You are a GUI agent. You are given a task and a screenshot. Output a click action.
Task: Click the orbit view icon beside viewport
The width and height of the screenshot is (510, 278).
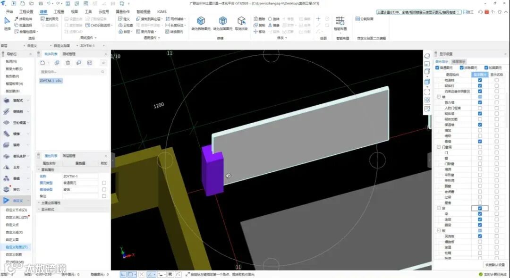click(427, 56)
